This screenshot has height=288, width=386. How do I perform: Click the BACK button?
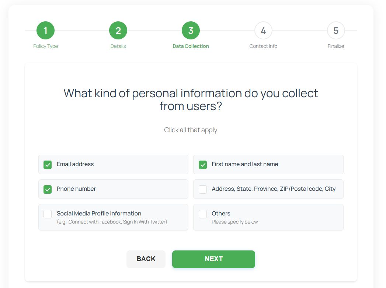pos(146,259)
